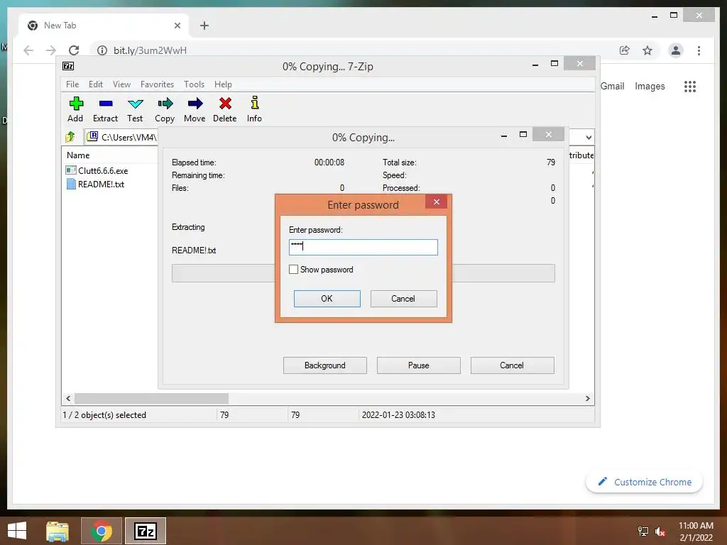Open the Edit menu
Screen dimensions: 727x545
pyautogui.click(x=96, y=84)
